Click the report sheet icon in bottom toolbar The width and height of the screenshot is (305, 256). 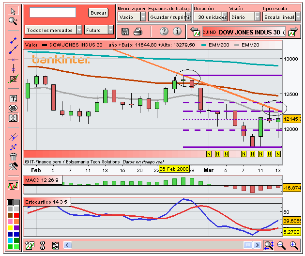tap(56, 245)
